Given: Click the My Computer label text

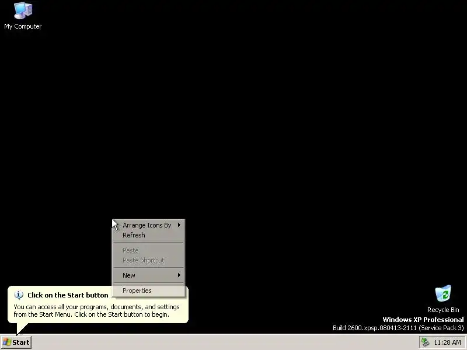Looking at the screenshot, I should click(x=23, y=26).
